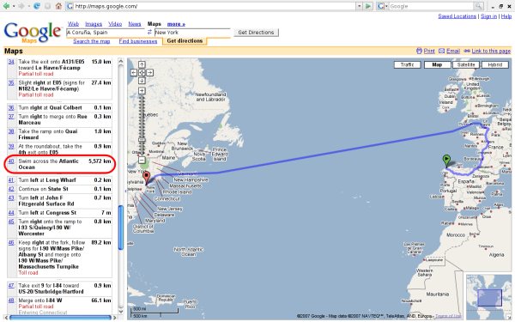Click the browser stop icon

(x=47, y=6)
